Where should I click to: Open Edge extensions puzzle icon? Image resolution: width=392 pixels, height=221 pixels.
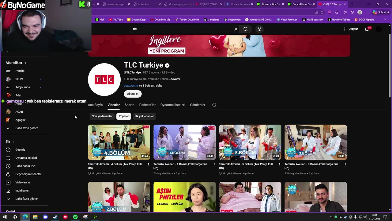337,12
